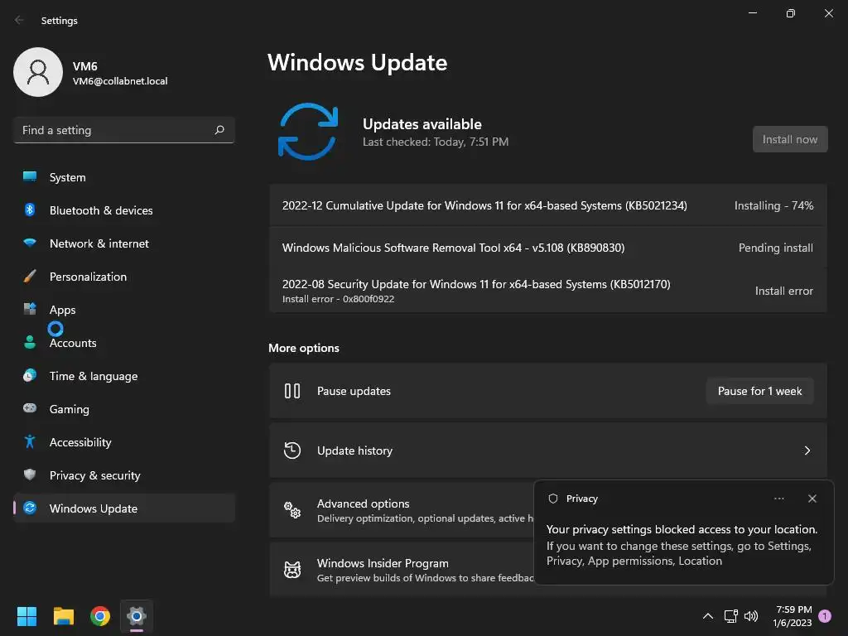
Task: Click the KB5012170 security update row
Action: 548,291
